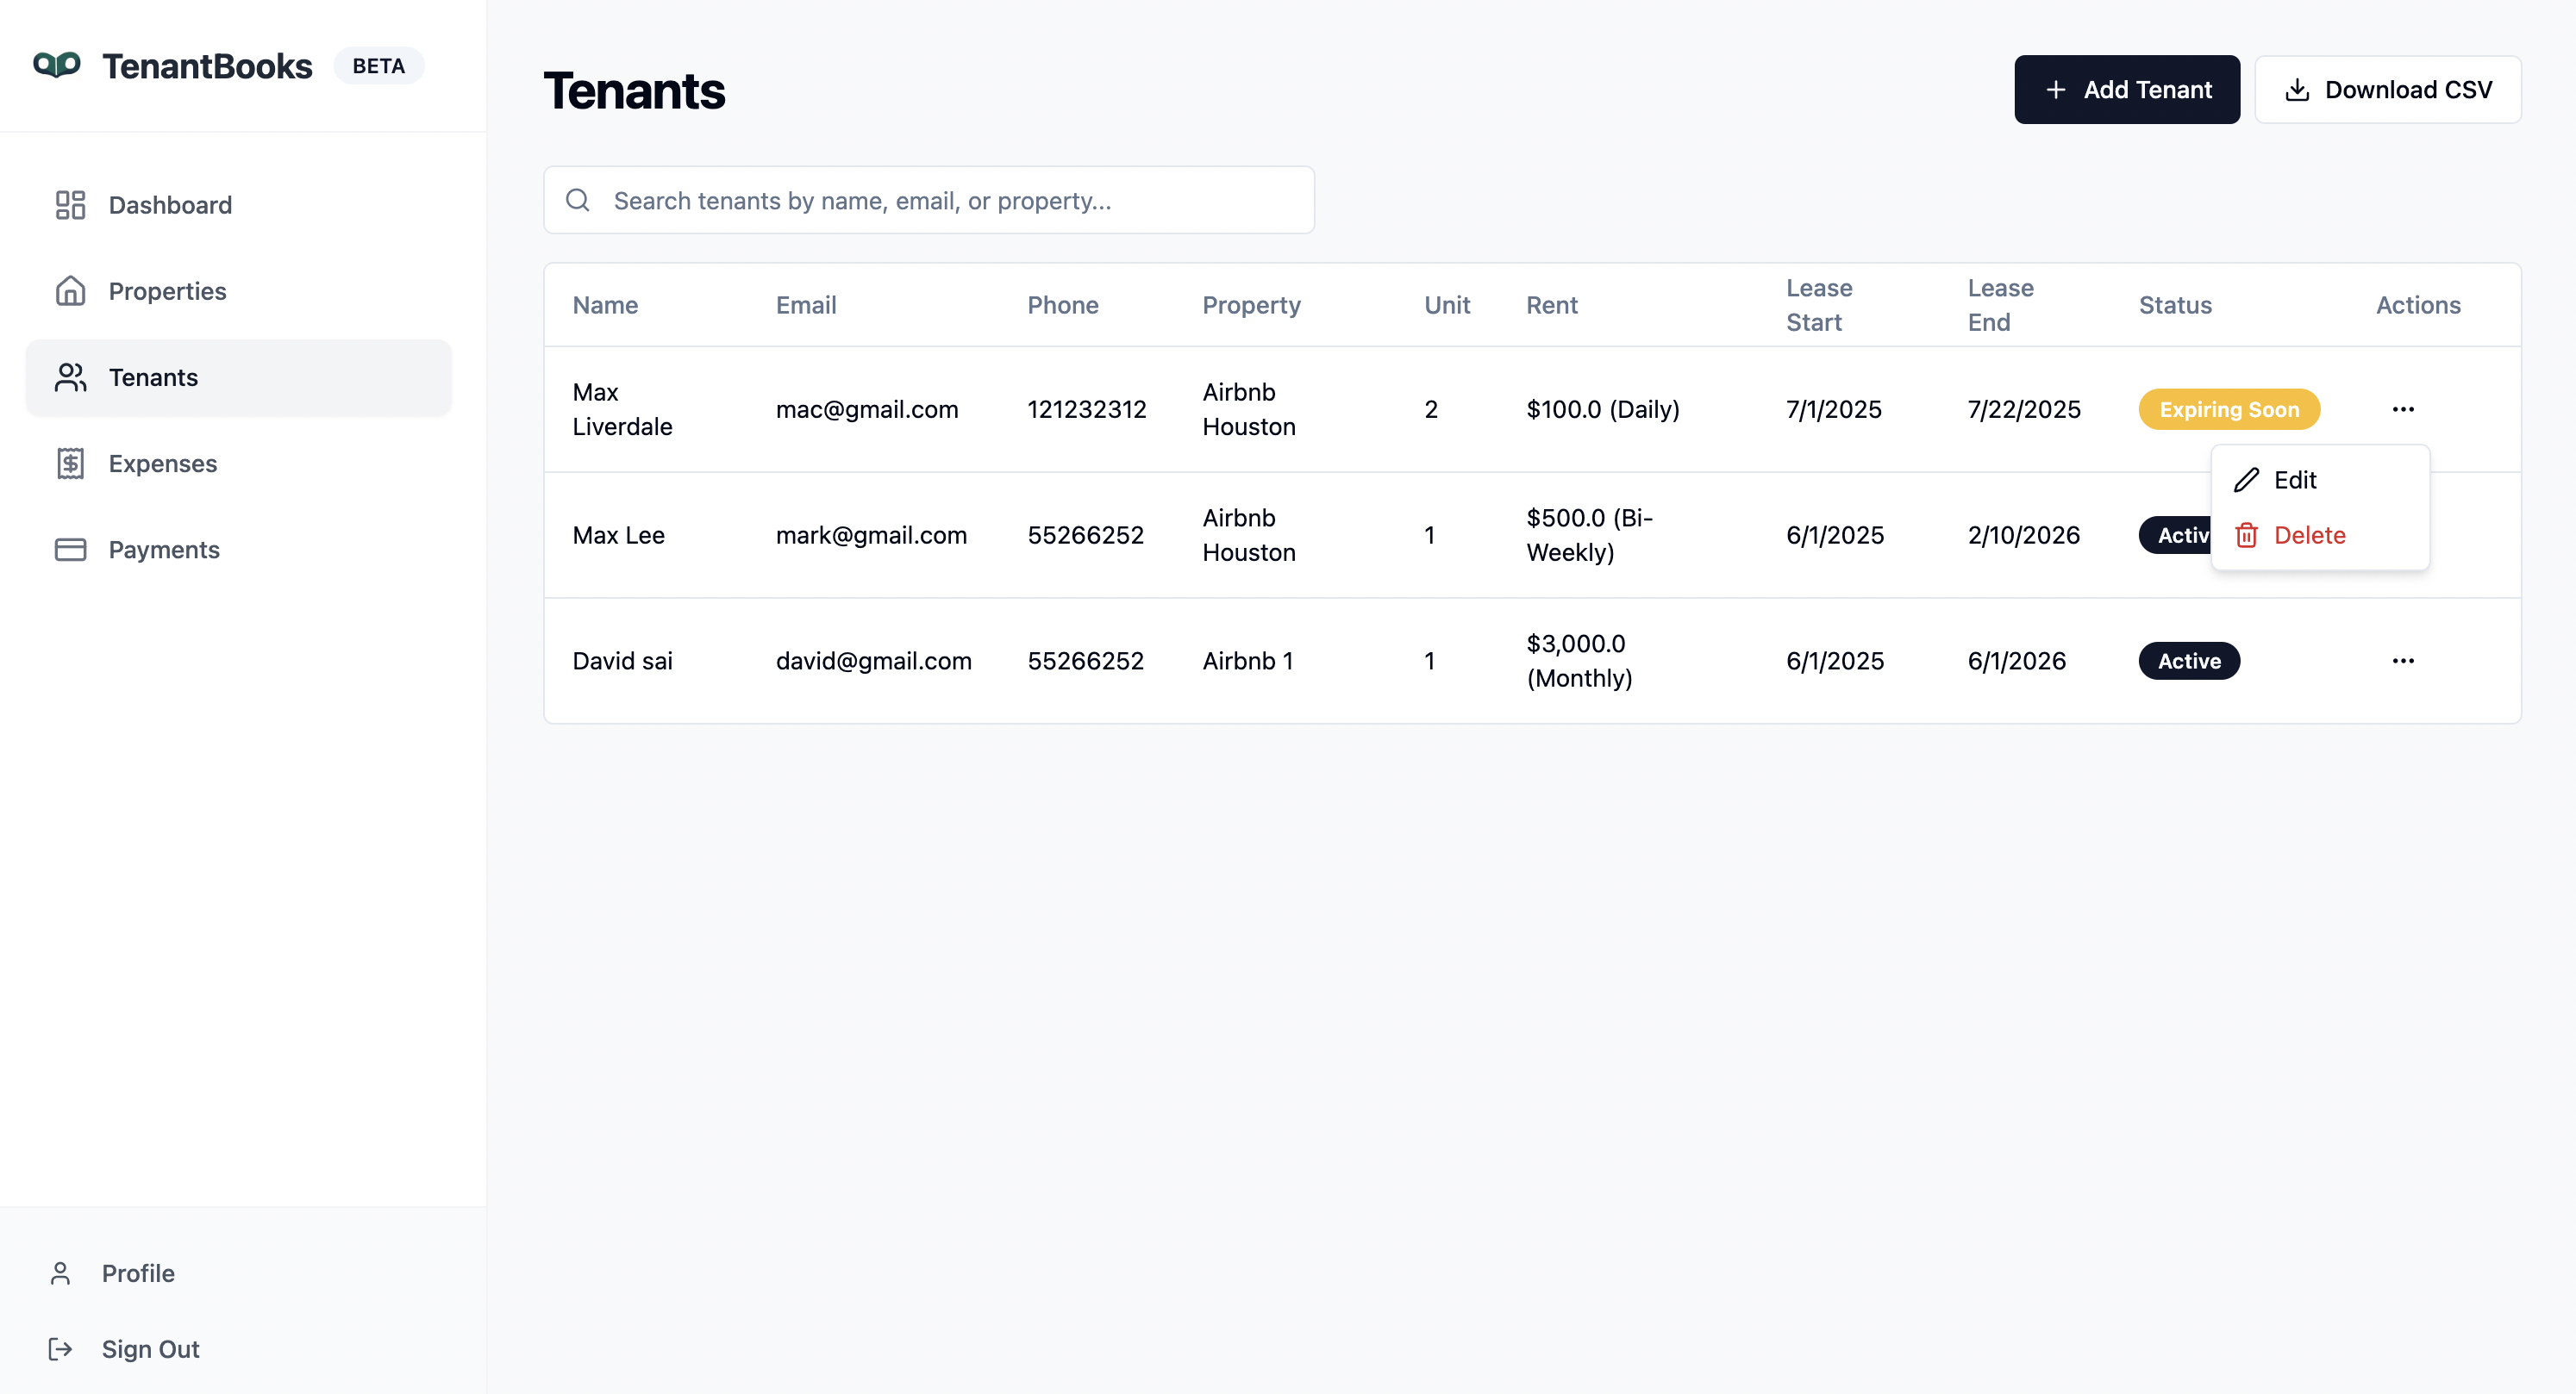The height and width of the screenshot is (1394, 2576).
Task: Click the Rent column header
Action: tap(1552, 305)
